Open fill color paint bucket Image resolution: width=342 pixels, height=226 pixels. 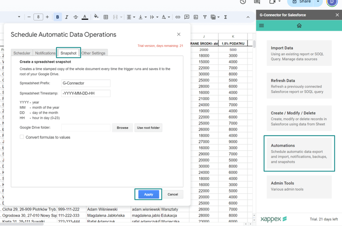(x=96, y=17)
